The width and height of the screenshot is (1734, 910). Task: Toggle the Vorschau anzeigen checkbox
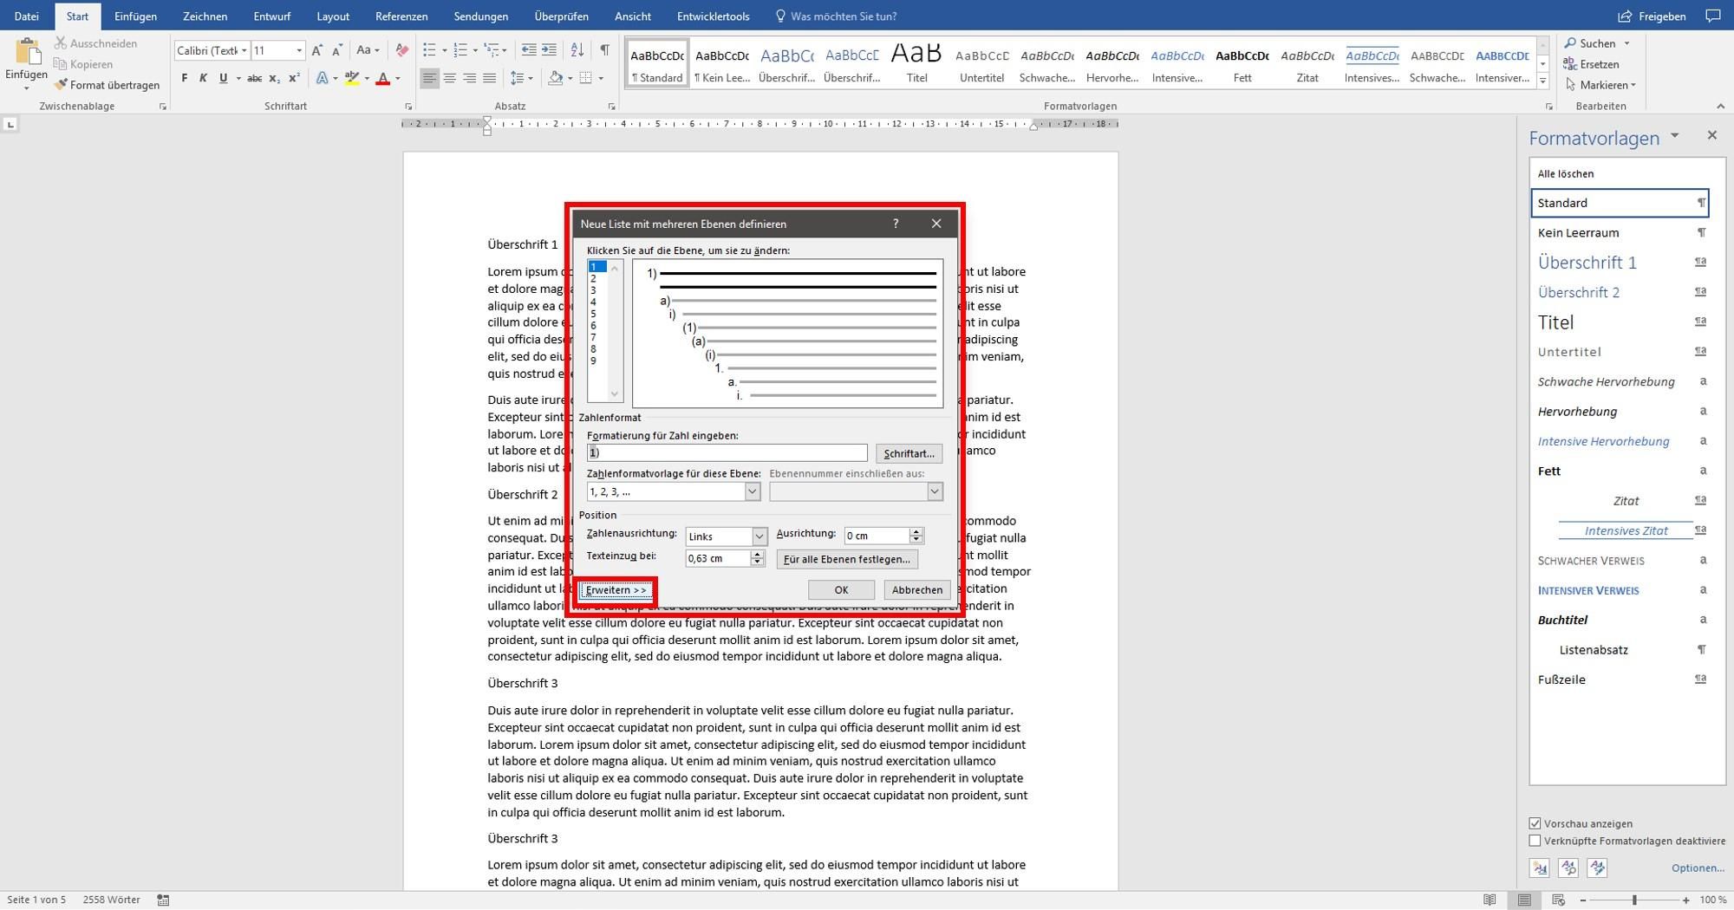tap(1535, 823)
